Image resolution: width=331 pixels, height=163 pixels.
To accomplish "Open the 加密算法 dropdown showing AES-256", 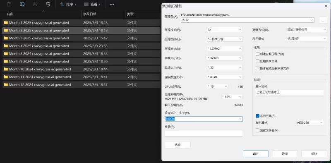I will (310, 122).
